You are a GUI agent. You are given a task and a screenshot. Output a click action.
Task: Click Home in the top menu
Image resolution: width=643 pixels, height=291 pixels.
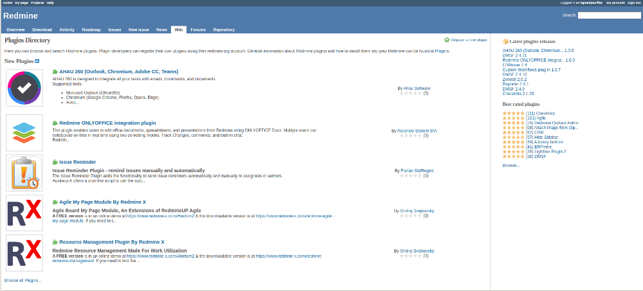point(7,3)
